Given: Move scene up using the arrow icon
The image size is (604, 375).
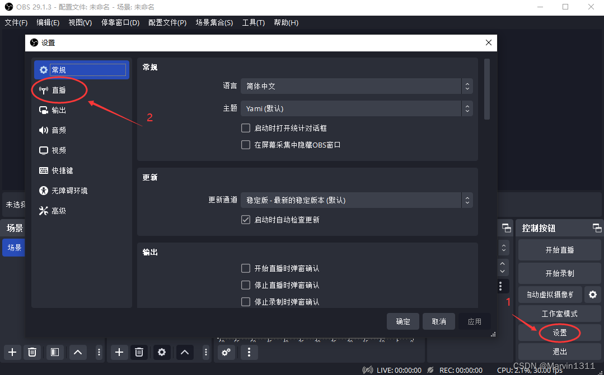Looking at the screenshot, I should [x=78, y=352].
